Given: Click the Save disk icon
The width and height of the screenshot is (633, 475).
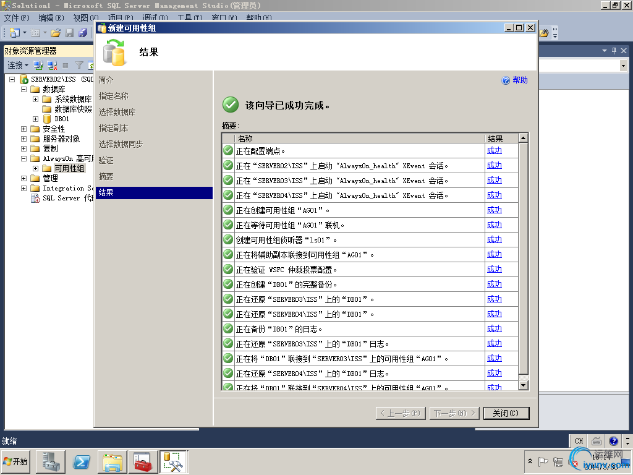Looking at the screenshot, I should [x=69, y=33].
